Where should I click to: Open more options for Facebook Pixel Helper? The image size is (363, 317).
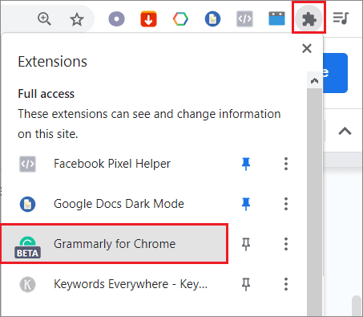pyautogui.click(x=286, y=164)
